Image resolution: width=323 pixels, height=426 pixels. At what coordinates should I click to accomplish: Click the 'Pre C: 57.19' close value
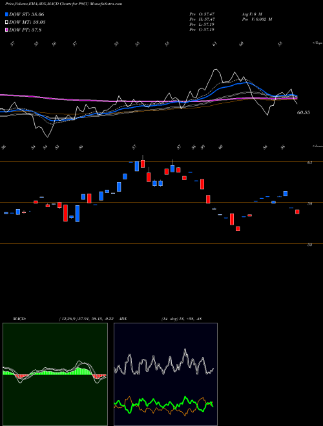[x=202, y=30]
